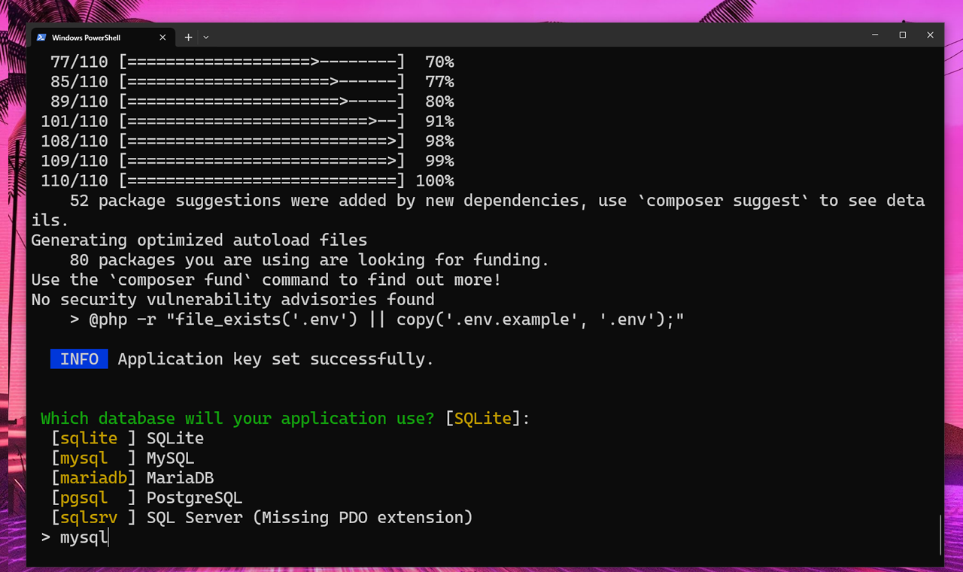Close the terminal window
The height and width of the screenshot is (572, 963).
pos(930,35)
